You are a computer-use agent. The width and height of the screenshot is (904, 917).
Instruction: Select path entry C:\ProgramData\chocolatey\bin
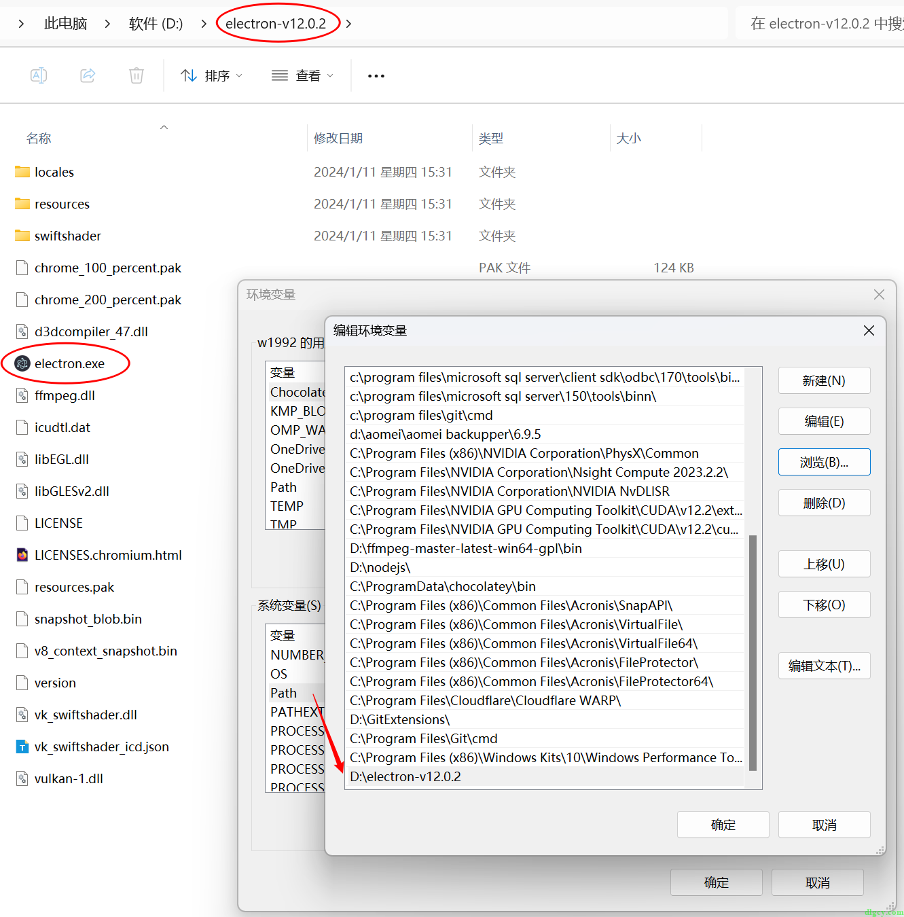pyautogui.click(x=545, y=586)
